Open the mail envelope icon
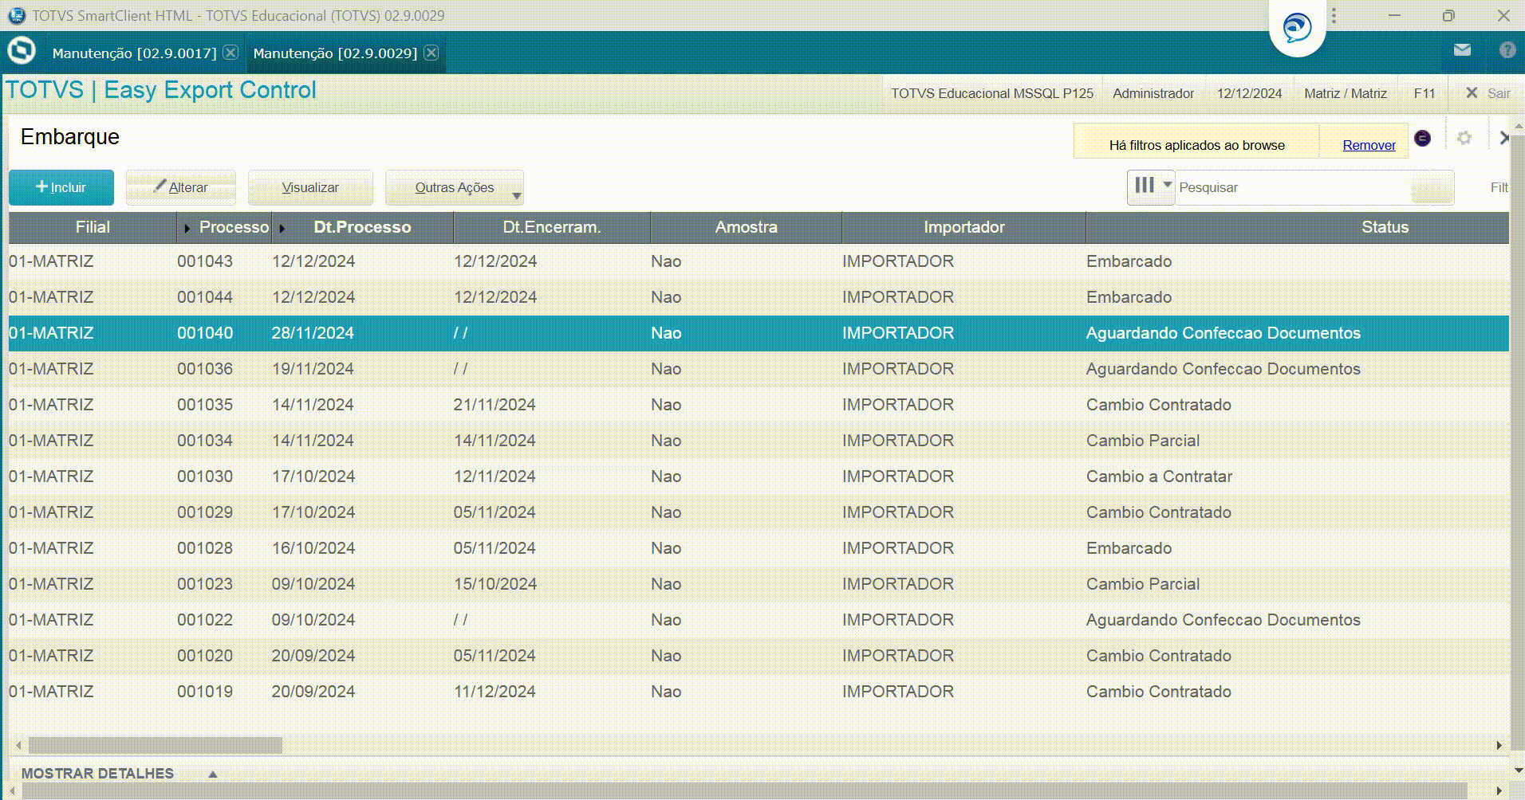This screenshot has width=1525, height=800. 1462,50
